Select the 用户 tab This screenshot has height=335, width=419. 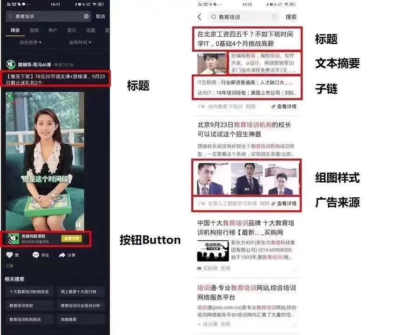[x=53, y=30]
